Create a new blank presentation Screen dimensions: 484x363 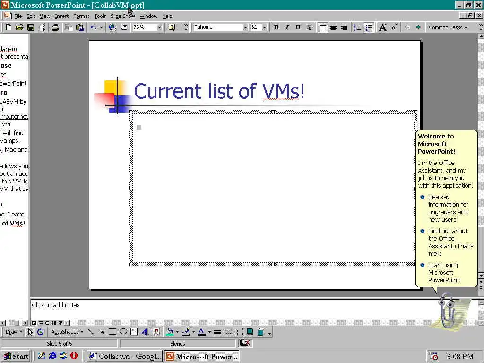(x=9, y=27)
